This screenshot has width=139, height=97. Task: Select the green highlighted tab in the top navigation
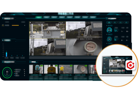pos(39,17)
